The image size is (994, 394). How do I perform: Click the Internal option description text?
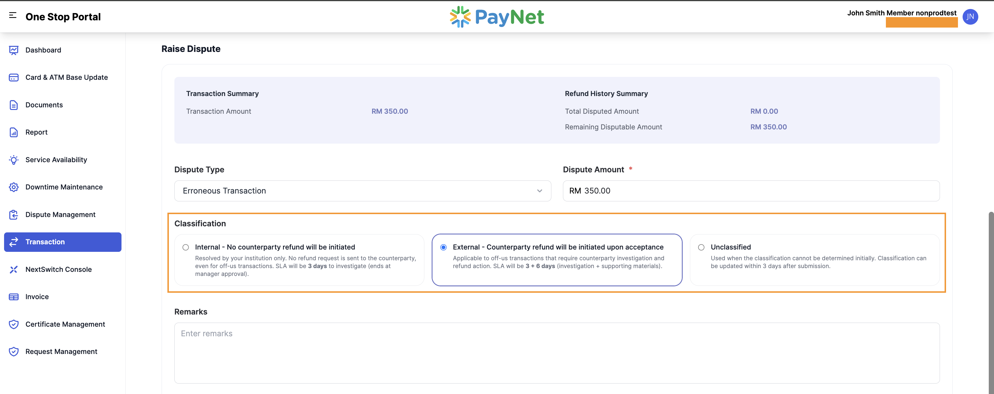(305, 266)
